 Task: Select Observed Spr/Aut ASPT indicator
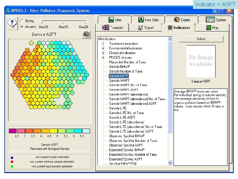[x=126, y=145]
